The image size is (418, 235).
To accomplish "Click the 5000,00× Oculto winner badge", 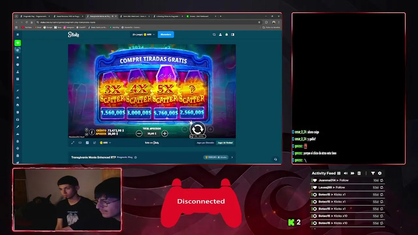I will coord(216,157).
